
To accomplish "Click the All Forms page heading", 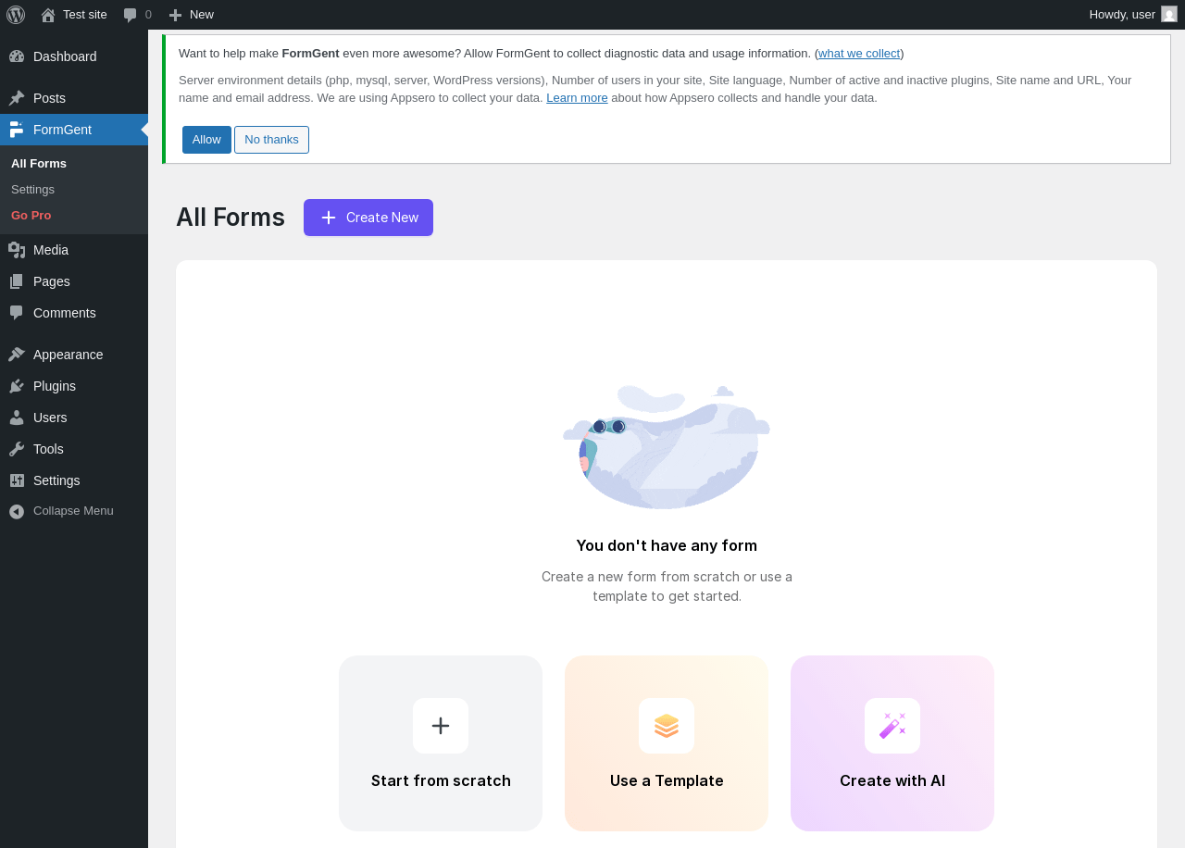I will coord(231,218).
